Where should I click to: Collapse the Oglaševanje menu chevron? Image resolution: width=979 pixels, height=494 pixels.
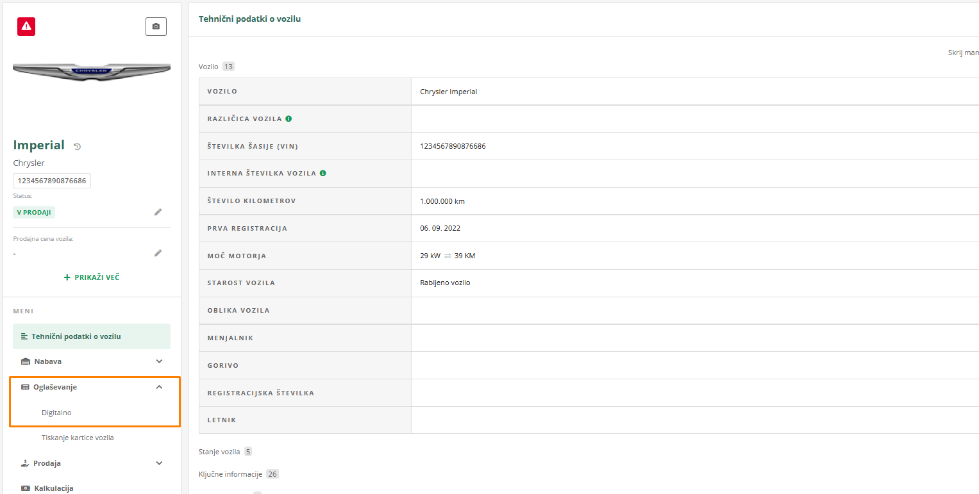(160, 387)
